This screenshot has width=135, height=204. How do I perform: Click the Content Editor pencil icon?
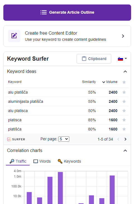[14, 36]
